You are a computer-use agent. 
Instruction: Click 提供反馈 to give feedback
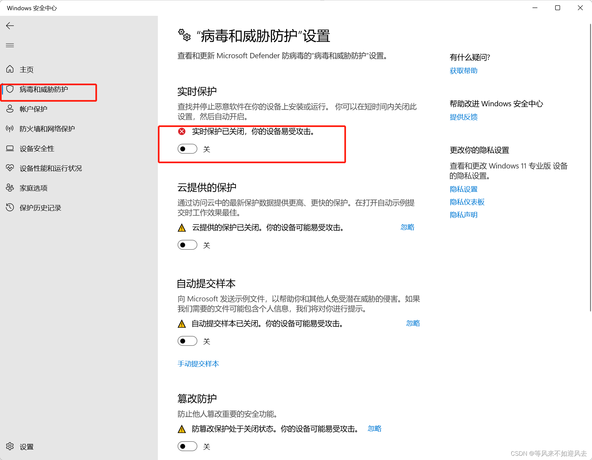(463, 117)
